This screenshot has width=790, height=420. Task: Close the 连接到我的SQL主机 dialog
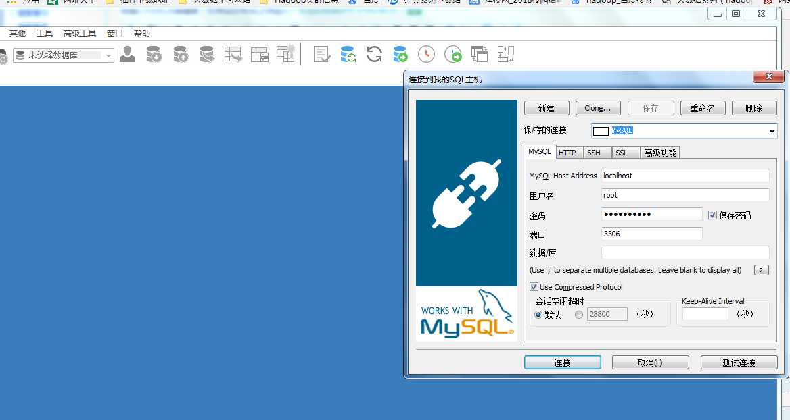tap(769, 76)
